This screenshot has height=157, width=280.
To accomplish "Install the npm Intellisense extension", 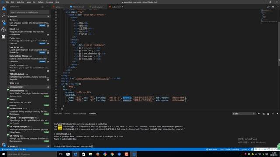I will pos(46,96).
